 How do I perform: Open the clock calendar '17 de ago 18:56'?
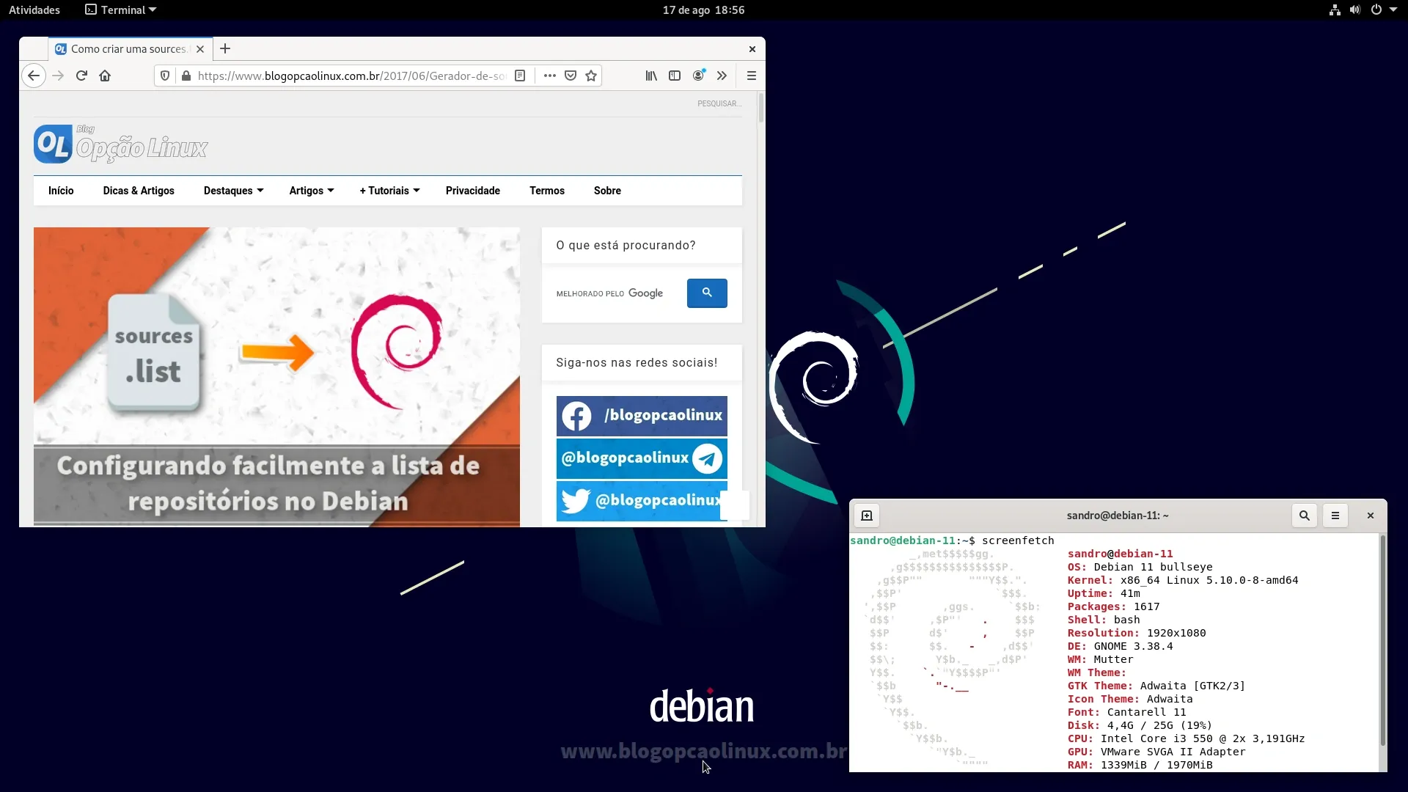coord(703,10)
